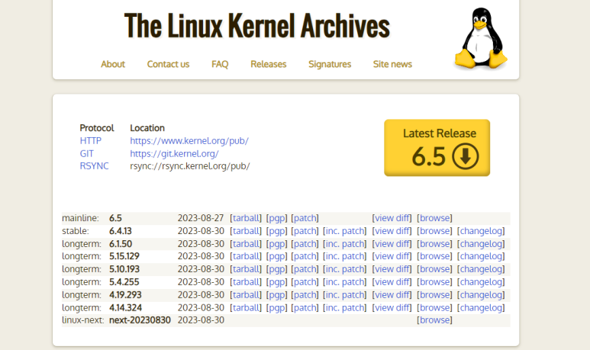Viewport: 590px width, 350px height.
Task: Download the mainline 6.5 tarball
Action: tap(246, 218)
